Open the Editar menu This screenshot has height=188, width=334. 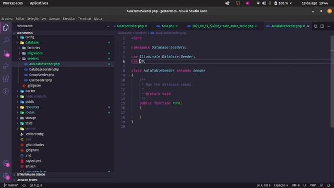(20, 19)
